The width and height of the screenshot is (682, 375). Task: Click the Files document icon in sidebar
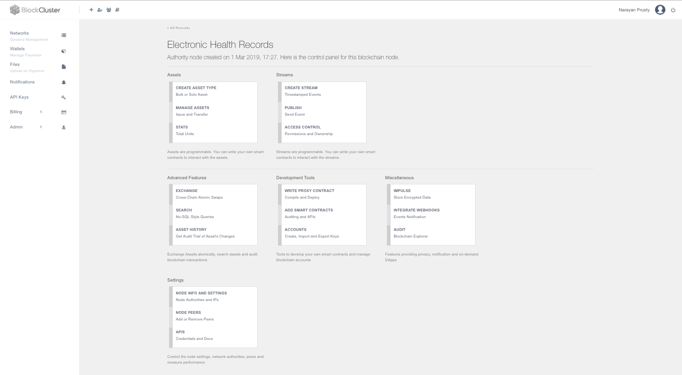pyautogui.click(x=64, y=67)
